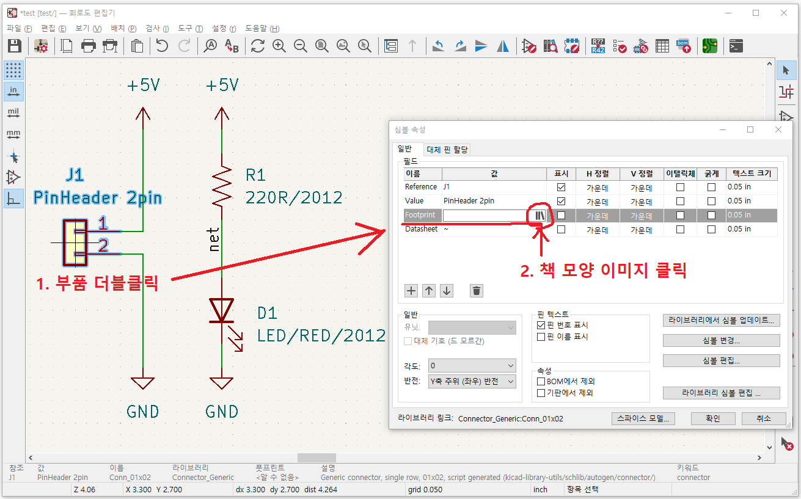Zoom to fit the page
801x499 pixels.
point(322,46)
